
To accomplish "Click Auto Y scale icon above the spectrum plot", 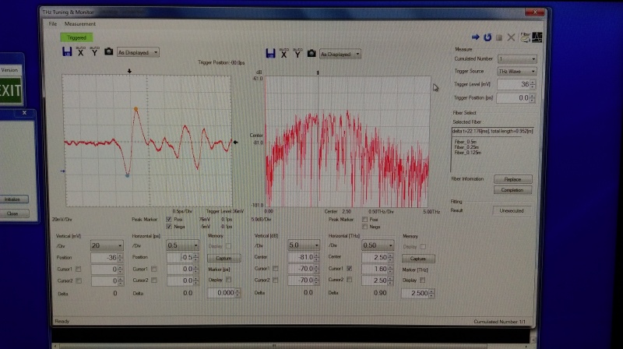I will pyautogui.click(x=297, y=54).
